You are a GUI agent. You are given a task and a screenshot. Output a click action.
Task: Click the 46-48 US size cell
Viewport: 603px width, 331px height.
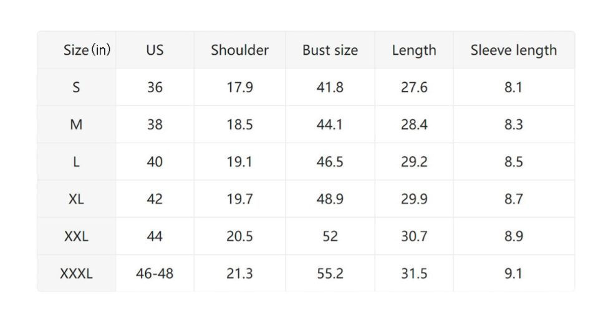[155, 274]
